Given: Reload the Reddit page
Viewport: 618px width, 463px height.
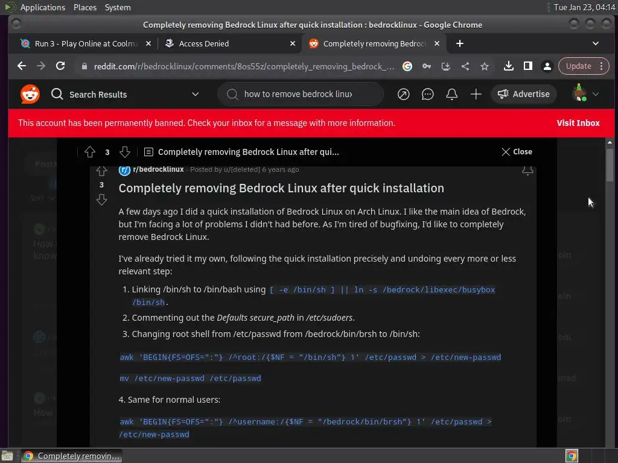Looking at the screenshot, I should pyautogui.click(x=60, y=66).
